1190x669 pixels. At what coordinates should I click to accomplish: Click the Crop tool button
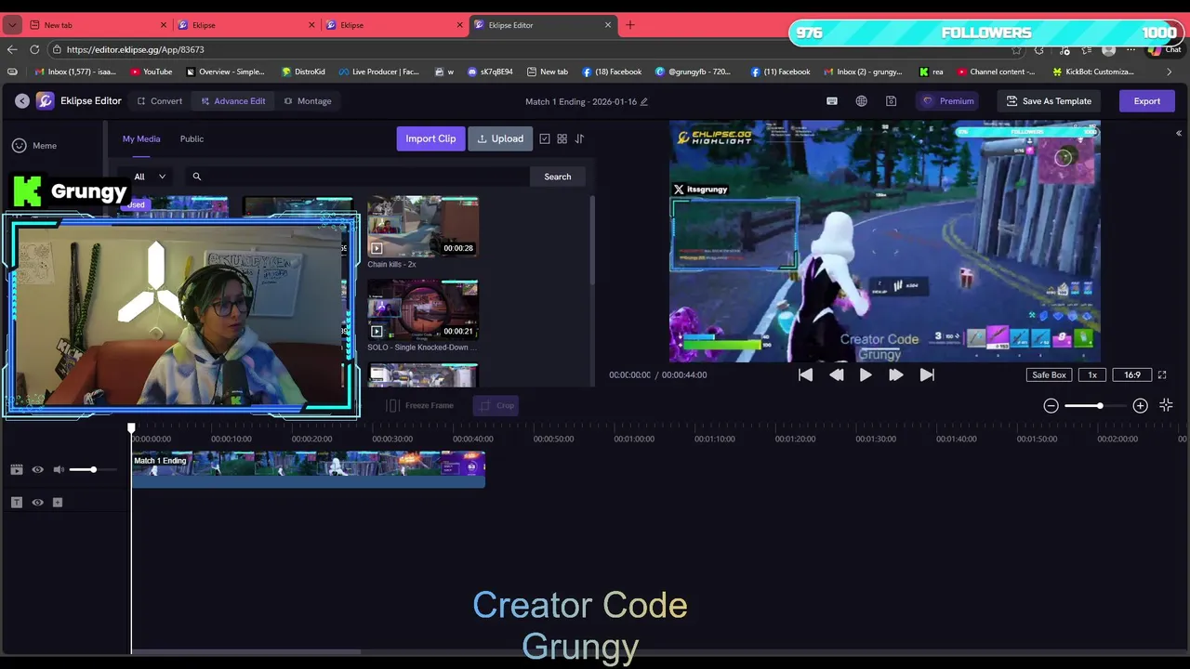pyautogui.click(x=496, y=405)
